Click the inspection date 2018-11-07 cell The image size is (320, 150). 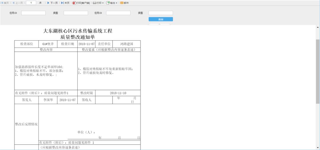[x=87, y=44]
